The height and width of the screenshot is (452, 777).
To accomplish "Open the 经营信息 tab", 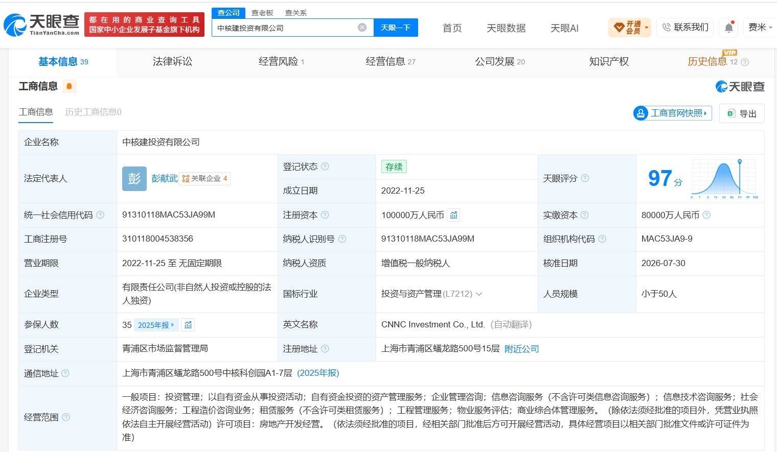I will point(391,62).
